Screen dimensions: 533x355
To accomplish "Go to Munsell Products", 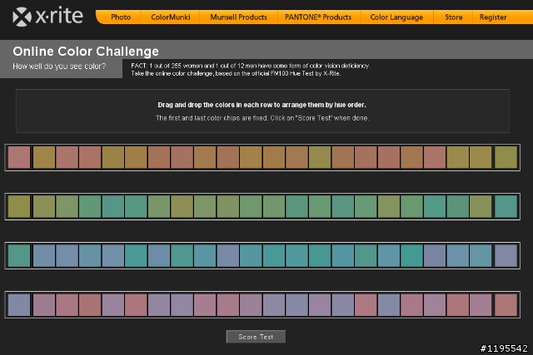I will [238, 17].
